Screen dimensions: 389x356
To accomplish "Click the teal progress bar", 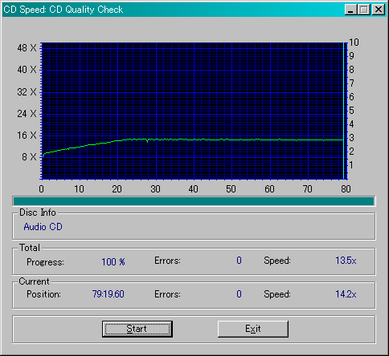I will tap(194, 201).
